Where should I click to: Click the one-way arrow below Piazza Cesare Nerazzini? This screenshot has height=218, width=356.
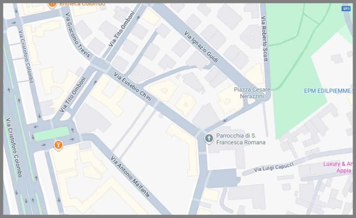pos(225,120)
